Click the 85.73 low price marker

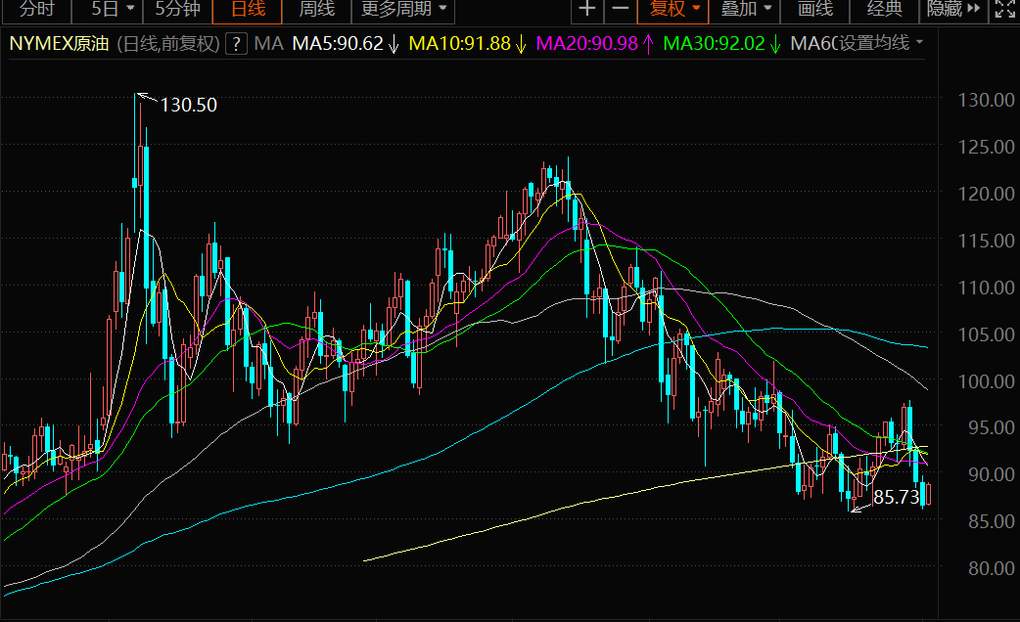click(896, 497)
